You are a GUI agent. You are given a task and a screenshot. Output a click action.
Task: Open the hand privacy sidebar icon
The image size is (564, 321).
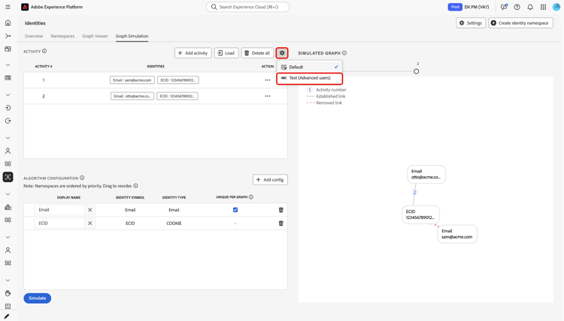8,293
